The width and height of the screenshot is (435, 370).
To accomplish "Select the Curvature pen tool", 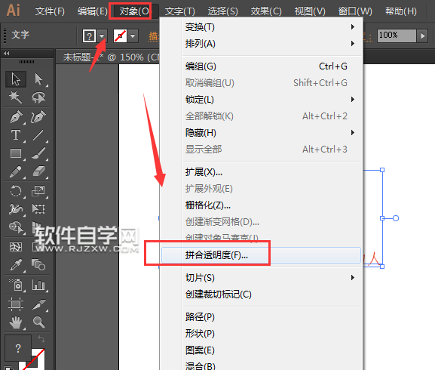I will pyautogui.click(x=38, y=117).
